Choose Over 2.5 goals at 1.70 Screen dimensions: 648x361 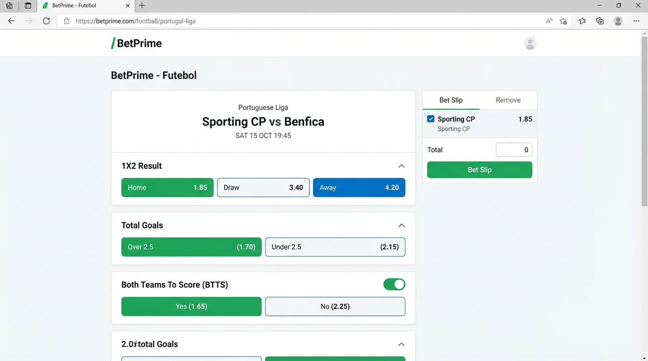(x=191, y=247)
